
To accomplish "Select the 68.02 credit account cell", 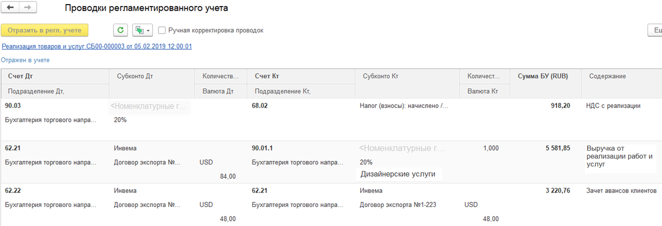I will 260,106.
